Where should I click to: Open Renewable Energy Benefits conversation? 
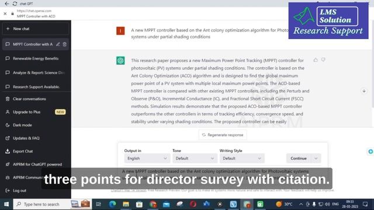click(x=36, y=58)
